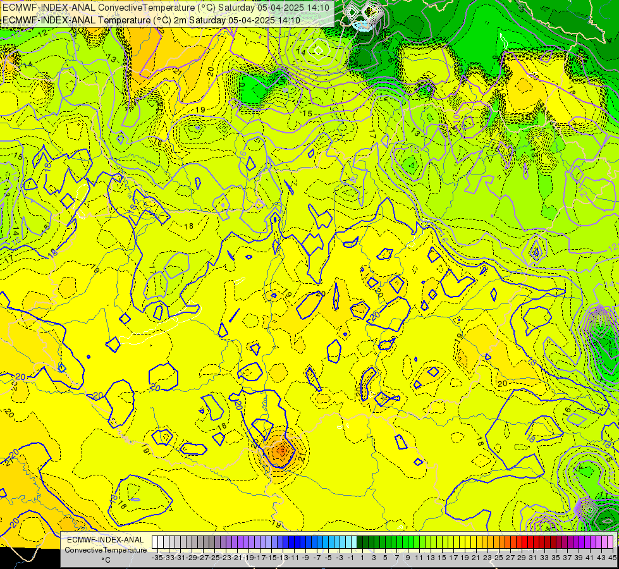Click the orange hot spot on the map
The image size is (619, 569).
[x=281, y=450]
